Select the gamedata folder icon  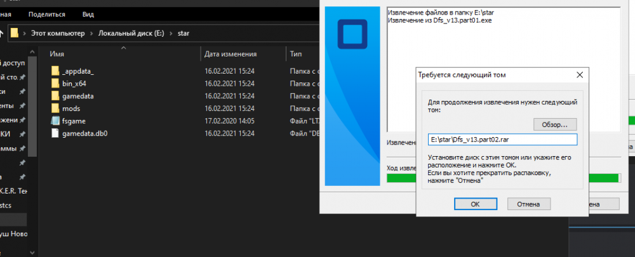[x=55, y=96]
